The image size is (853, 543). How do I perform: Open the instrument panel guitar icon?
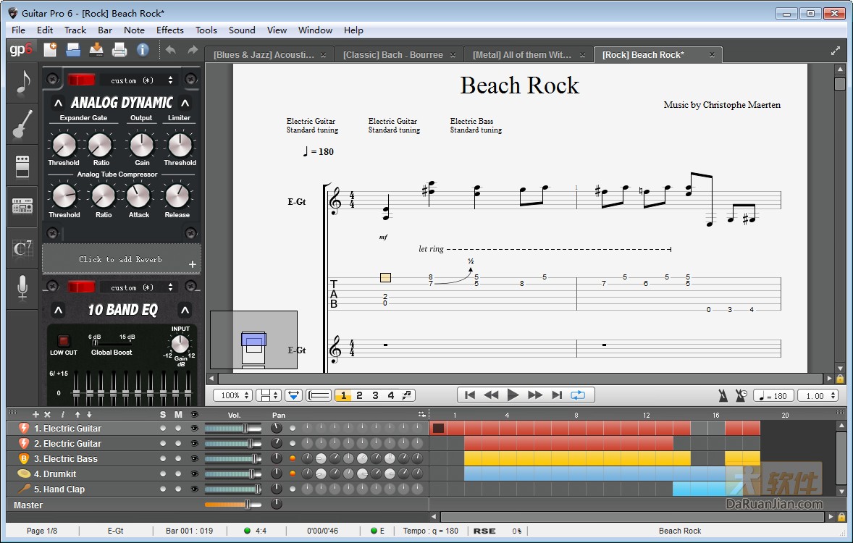click(x=22, y=125)
